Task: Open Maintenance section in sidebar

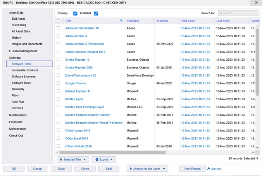Action: [x=17, y=129]
